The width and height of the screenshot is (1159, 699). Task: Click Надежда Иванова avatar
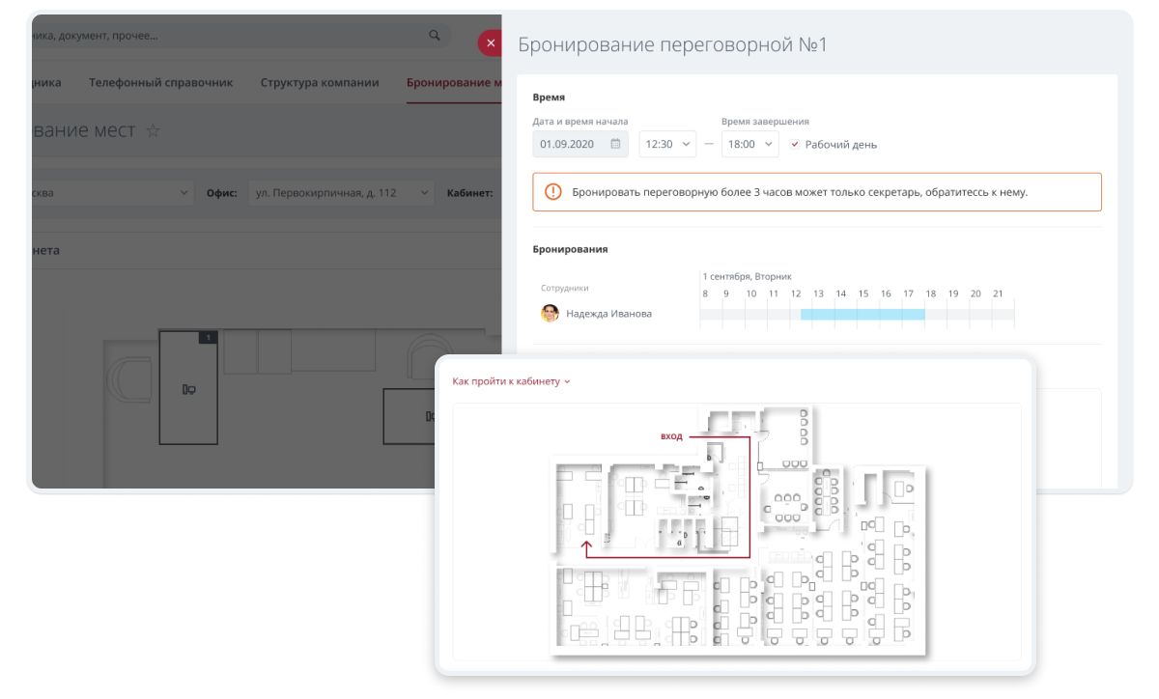(x=550, y=313)
